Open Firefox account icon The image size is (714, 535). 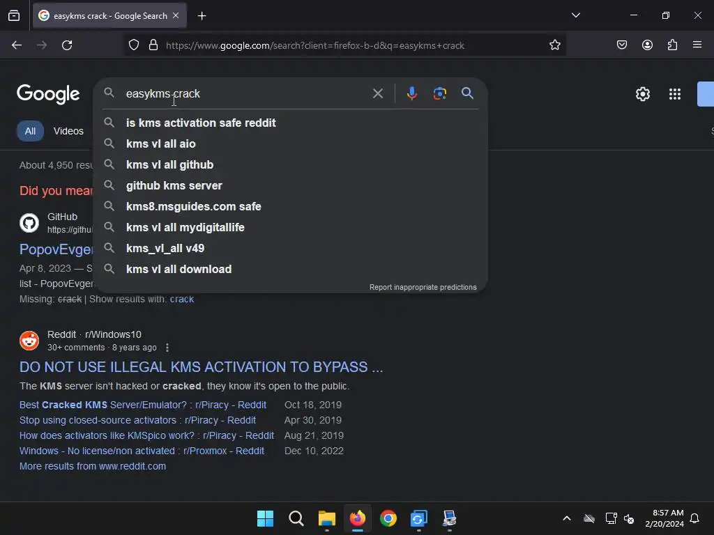coord(647,45)
